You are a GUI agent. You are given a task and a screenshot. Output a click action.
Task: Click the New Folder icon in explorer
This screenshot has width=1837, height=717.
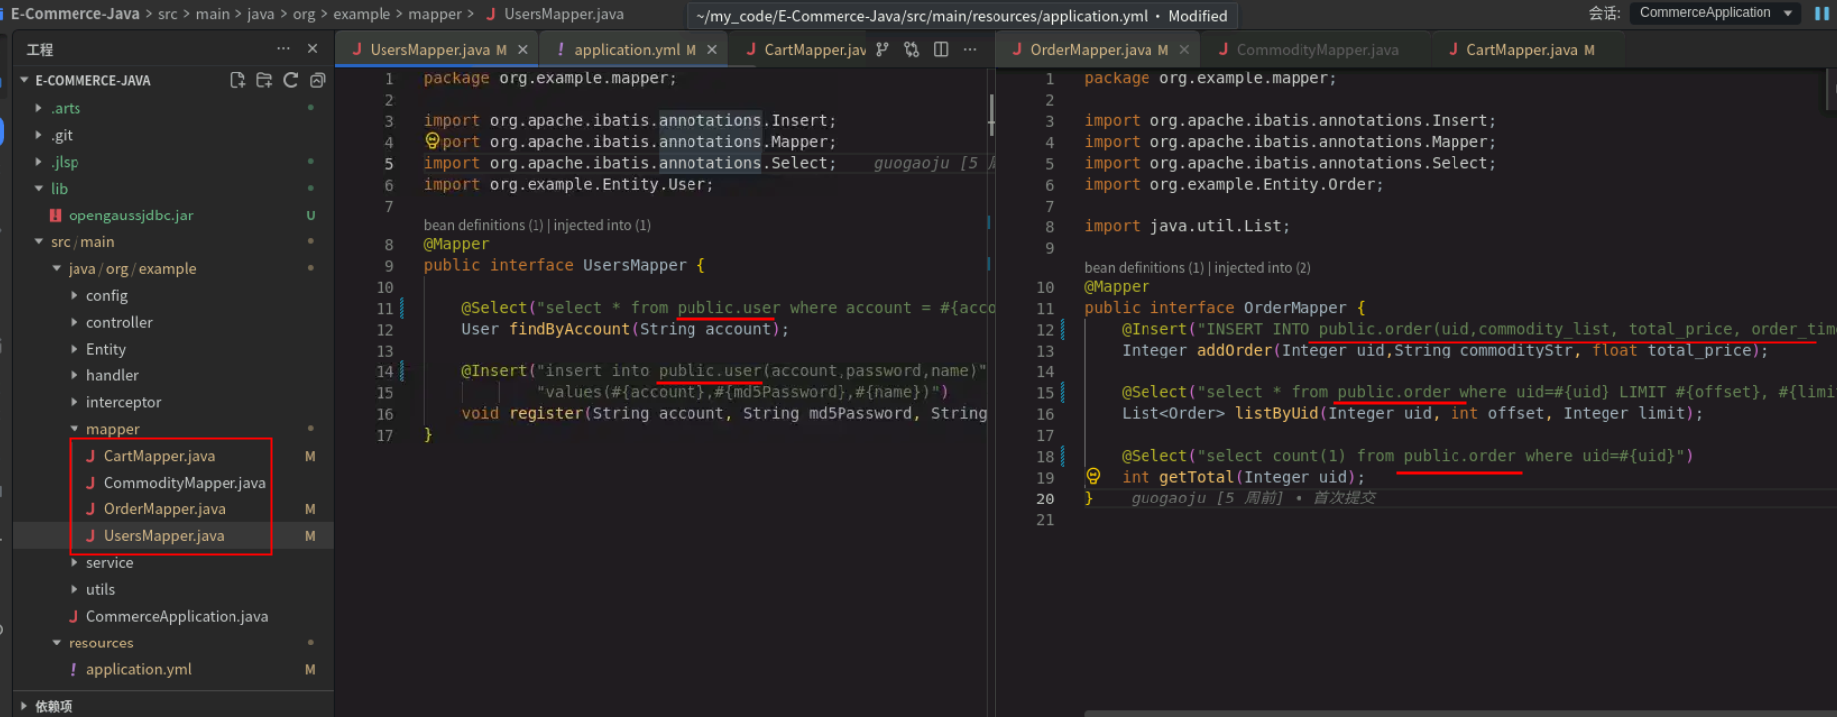(x=264, y=80)
